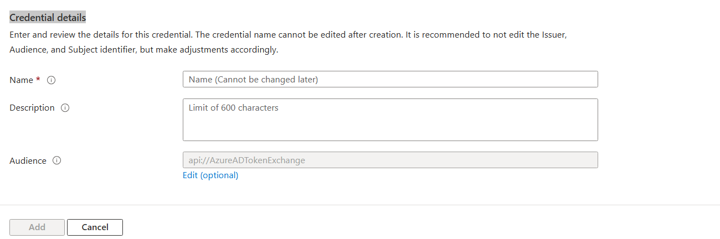This screenshot has height=239, width=720.
Task: Click the Audience field label
Action: 28,161
